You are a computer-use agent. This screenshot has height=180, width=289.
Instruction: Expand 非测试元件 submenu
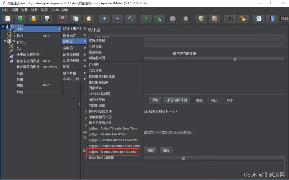74,79
